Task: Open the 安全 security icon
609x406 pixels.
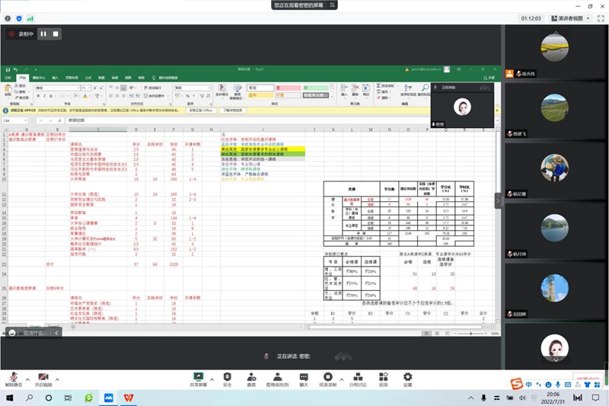Action: coord(227,377)
